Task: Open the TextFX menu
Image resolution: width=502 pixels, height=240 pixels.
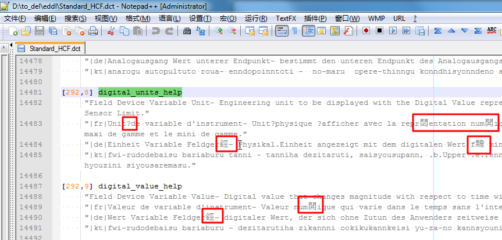Action: (x=286, y=18)
